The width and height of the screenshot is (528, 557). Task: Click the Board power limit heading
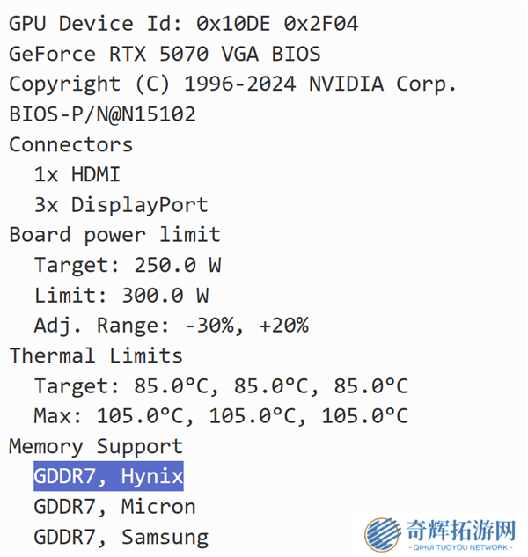114,235
